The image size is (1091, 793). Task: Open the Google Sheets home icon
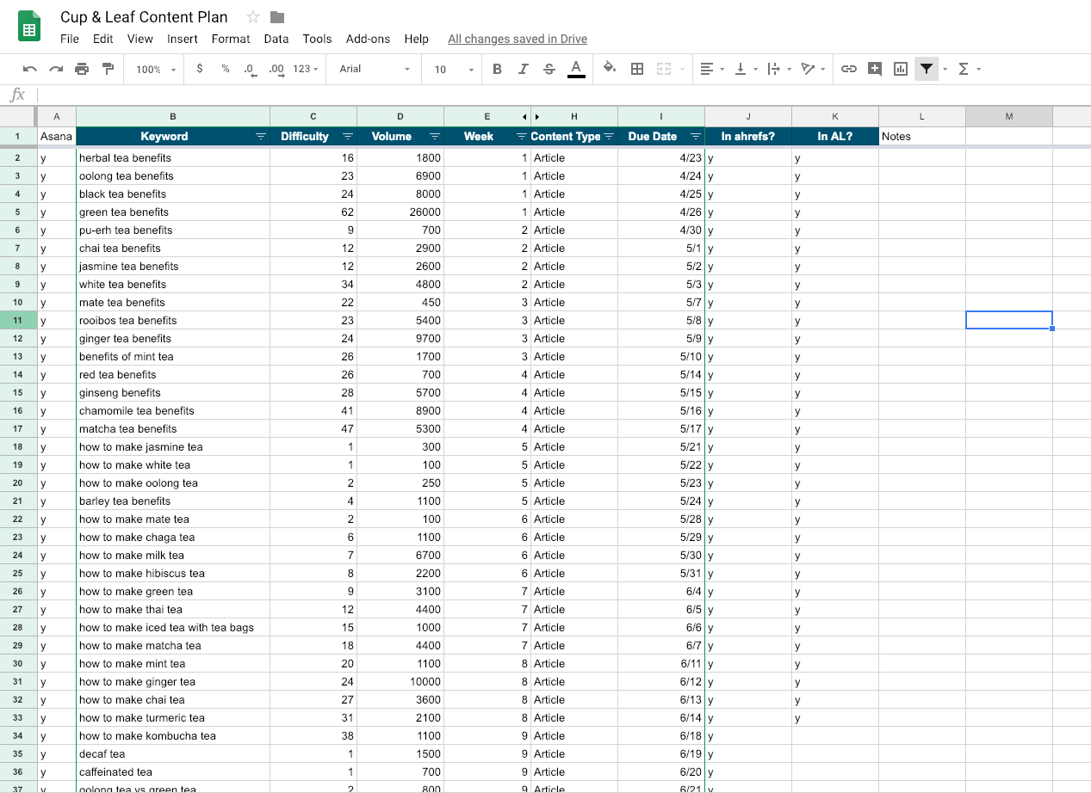[x=30, y=28]
